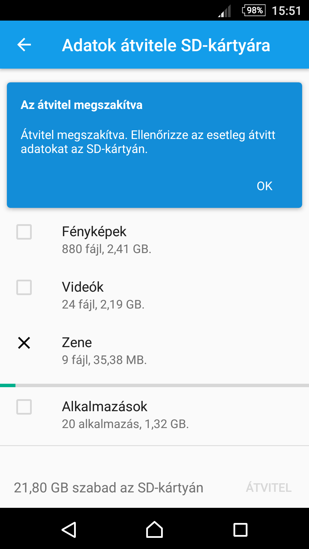The height and width of the screenshot is (549, 309).
Task: Toggle the Alkalmazások checkbox
Action: coord(24,407)
